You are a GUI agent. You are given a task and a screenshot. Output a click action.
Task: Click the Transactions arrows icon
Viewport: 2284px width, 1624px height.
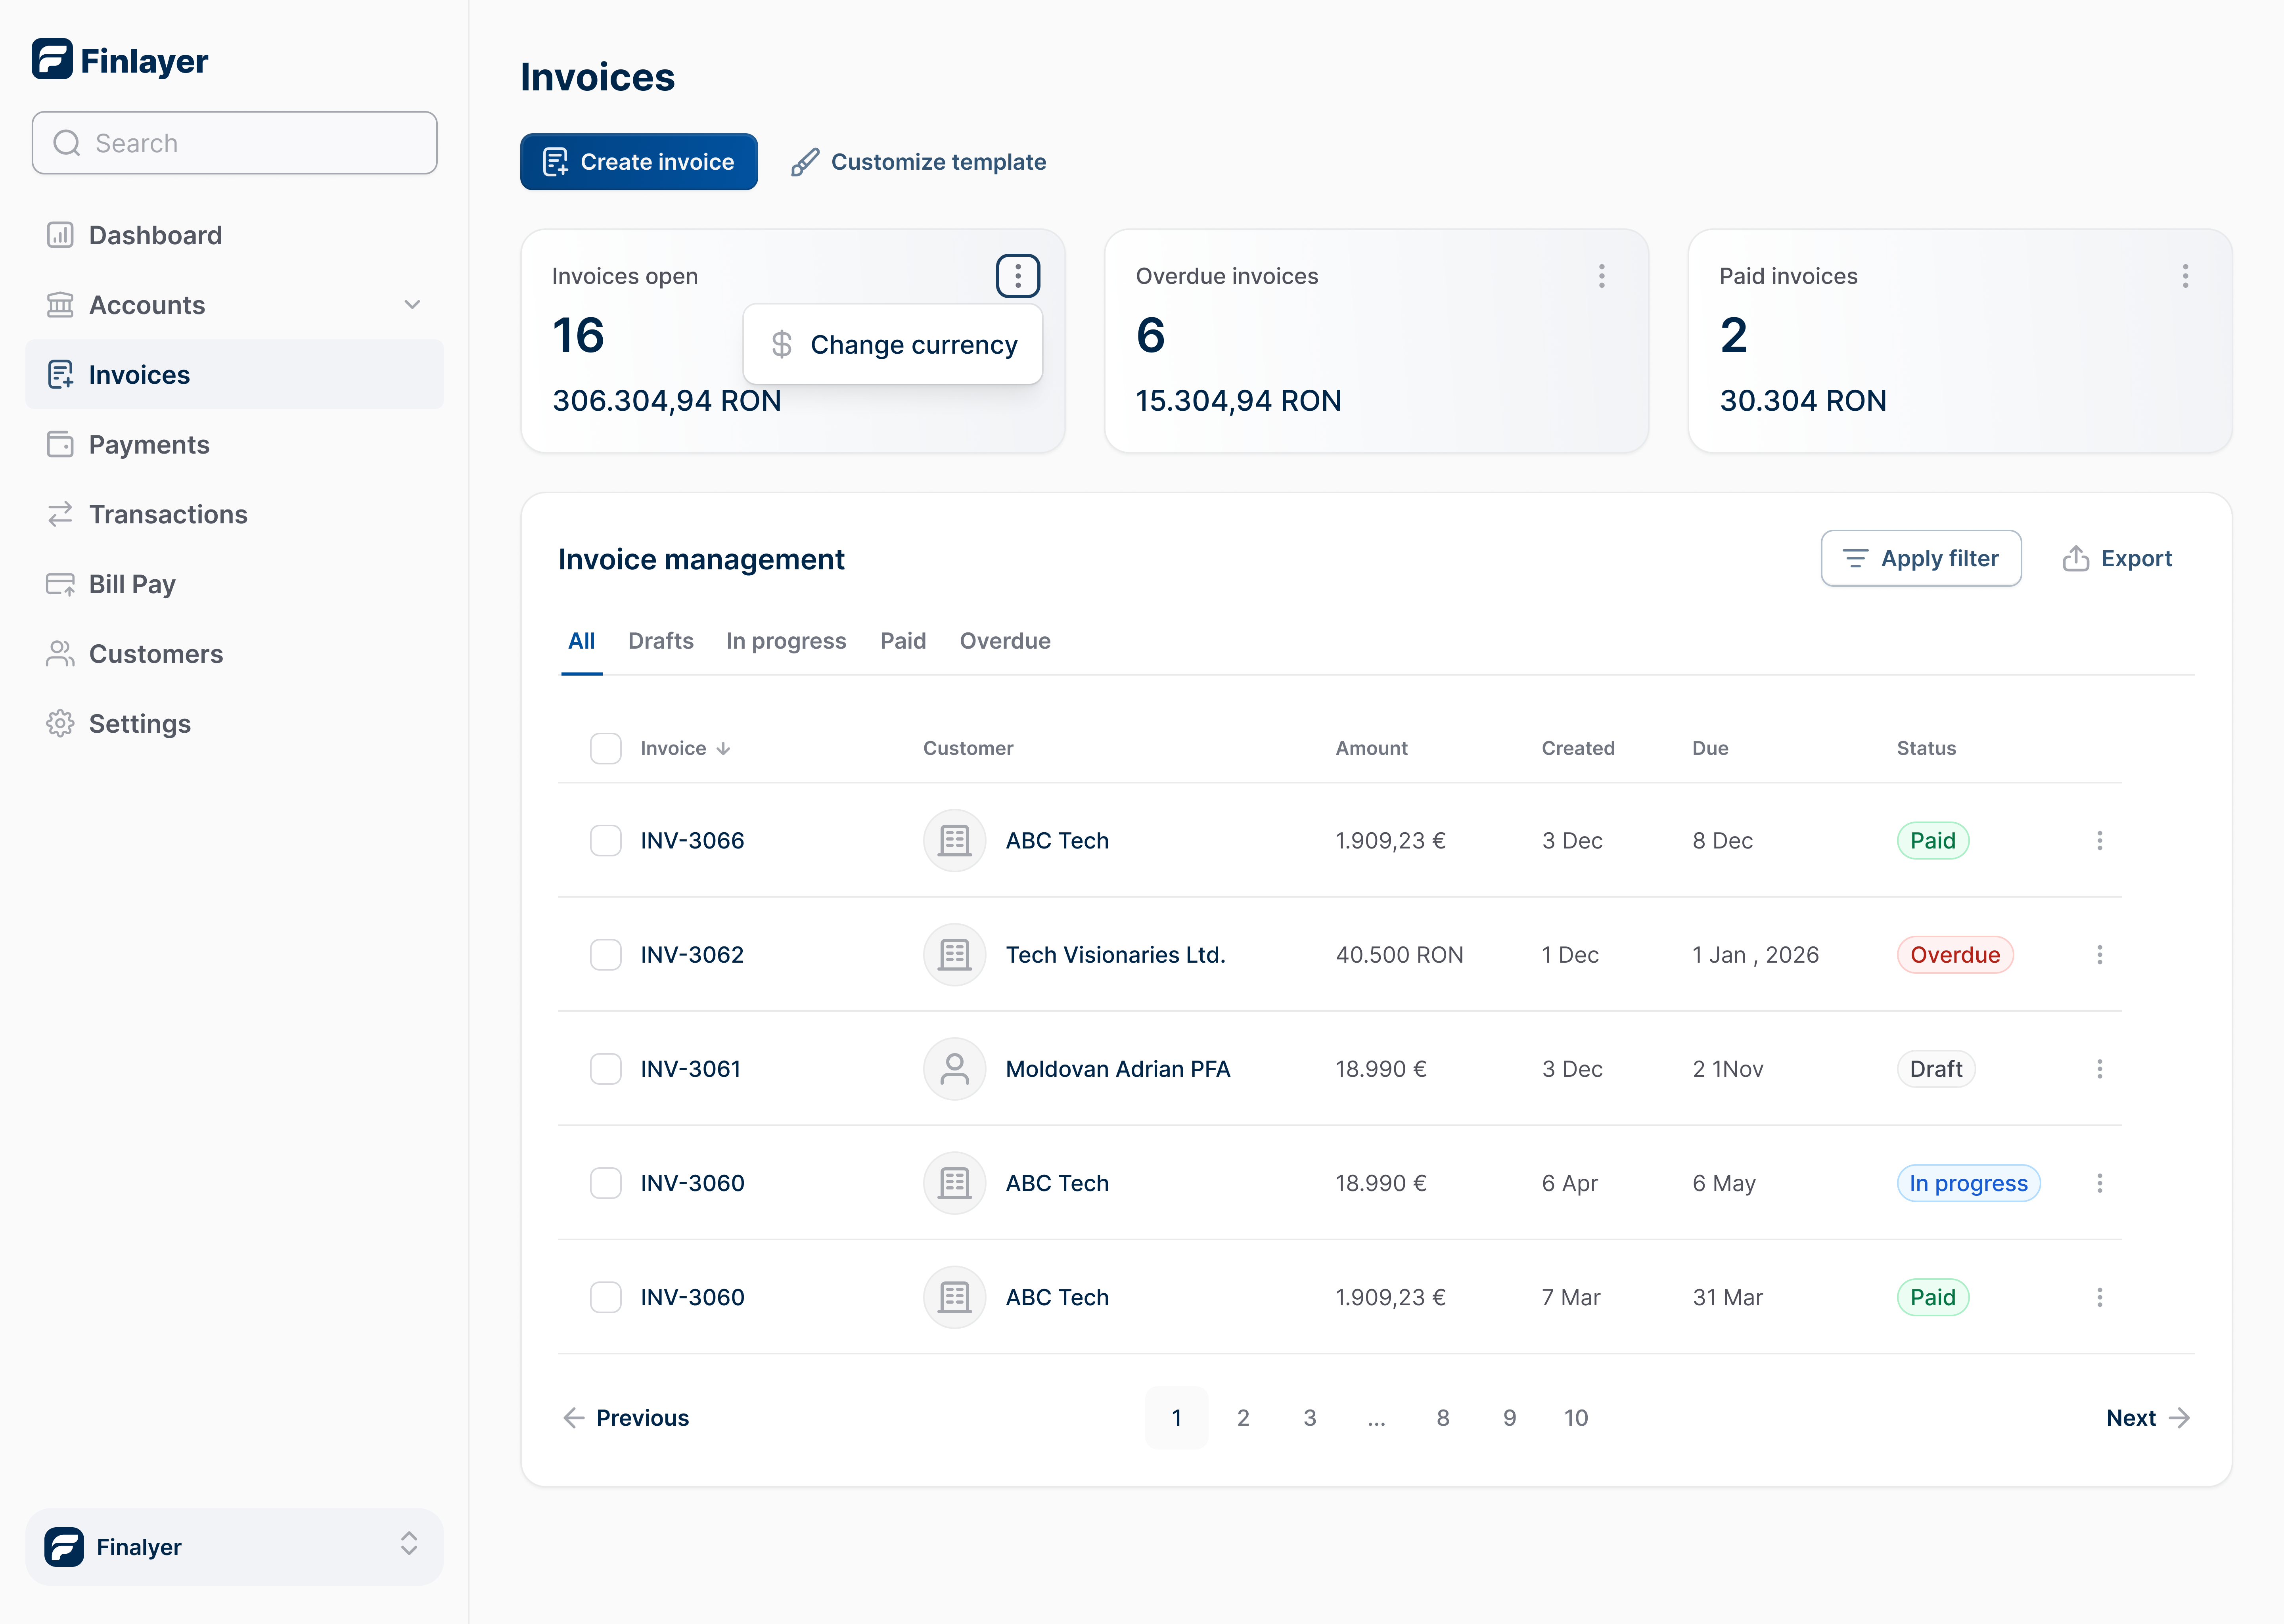tap(60, 514)
